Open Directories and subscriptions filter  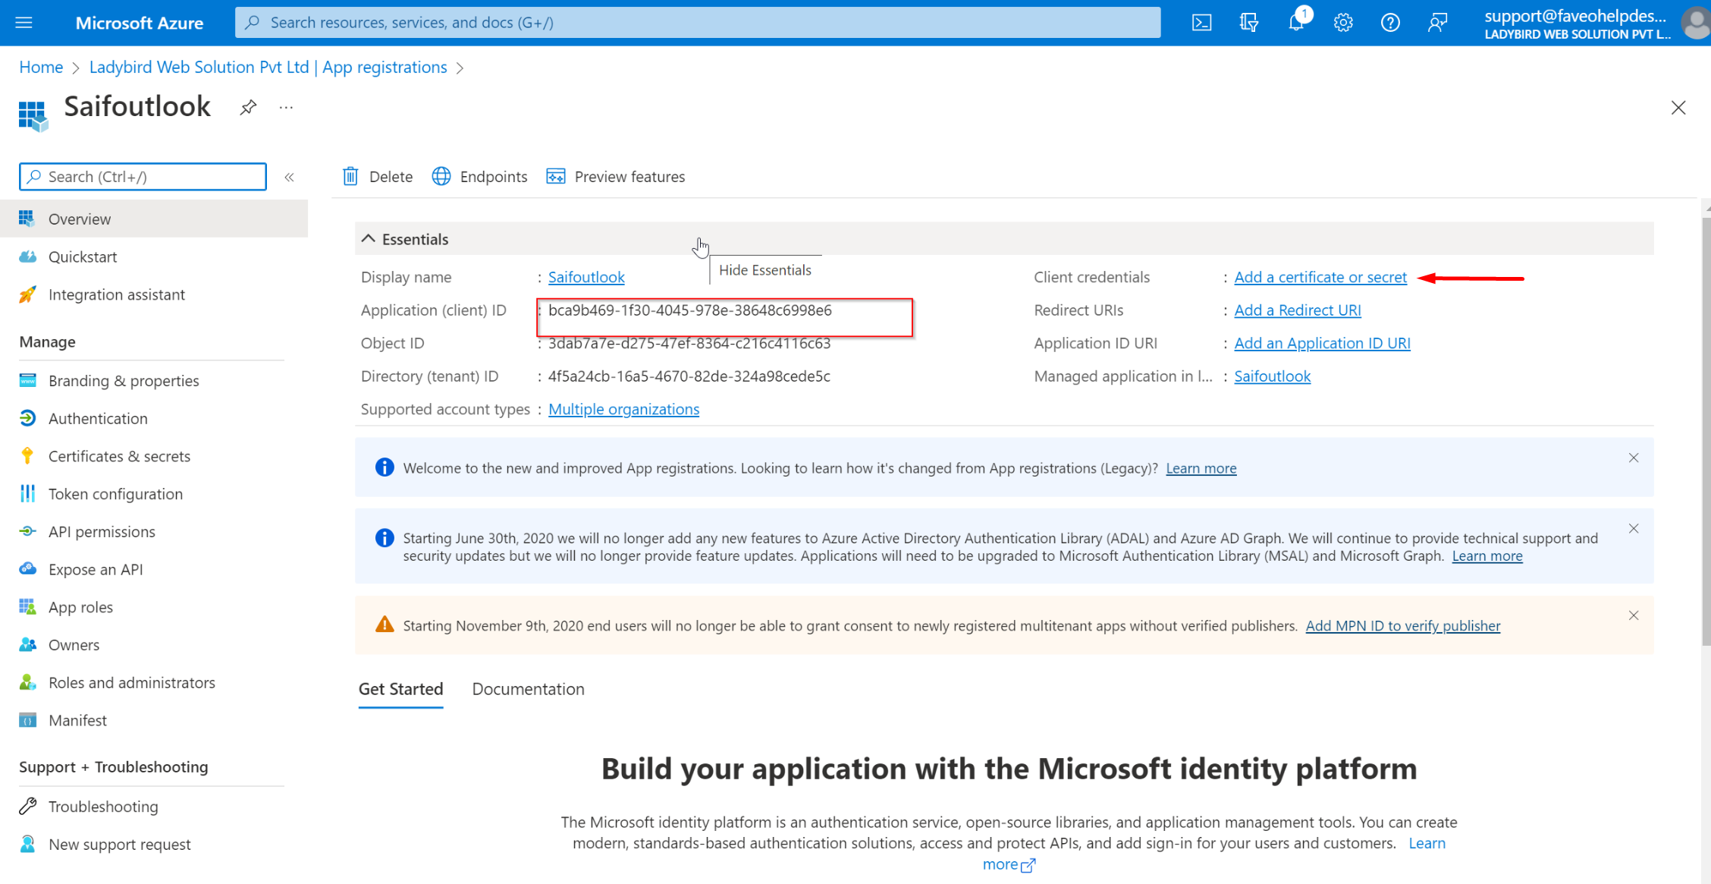(1248, 22)
